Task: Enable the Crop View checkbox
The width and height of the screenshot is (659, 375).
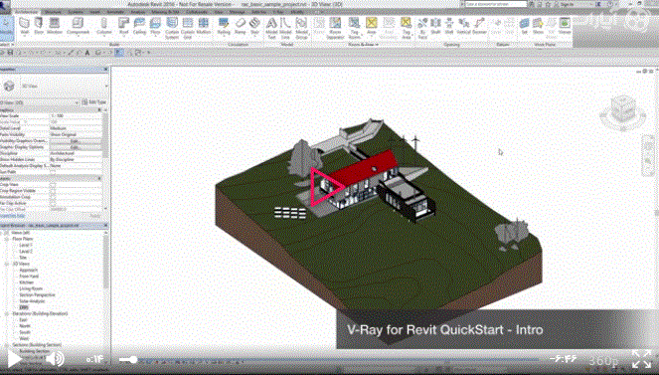Action: click(x=53, y=185)
